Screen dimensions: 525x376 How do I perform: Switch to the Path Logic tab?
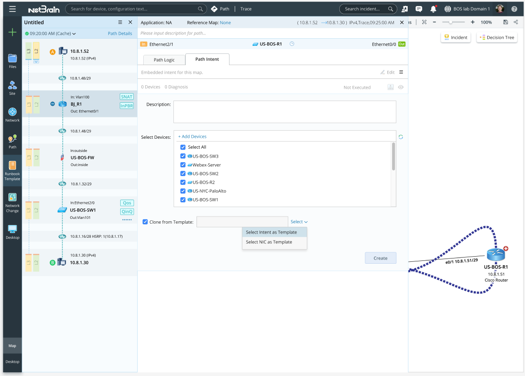(164, 59)
